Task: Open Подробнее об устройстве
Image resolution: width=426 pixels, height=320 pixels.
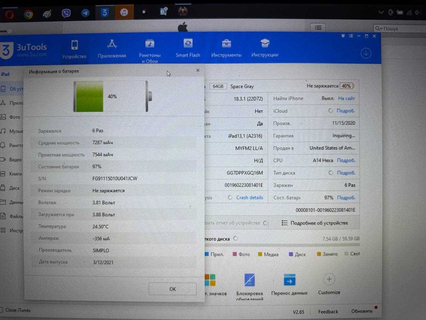Action: click(x=315, y=223)
